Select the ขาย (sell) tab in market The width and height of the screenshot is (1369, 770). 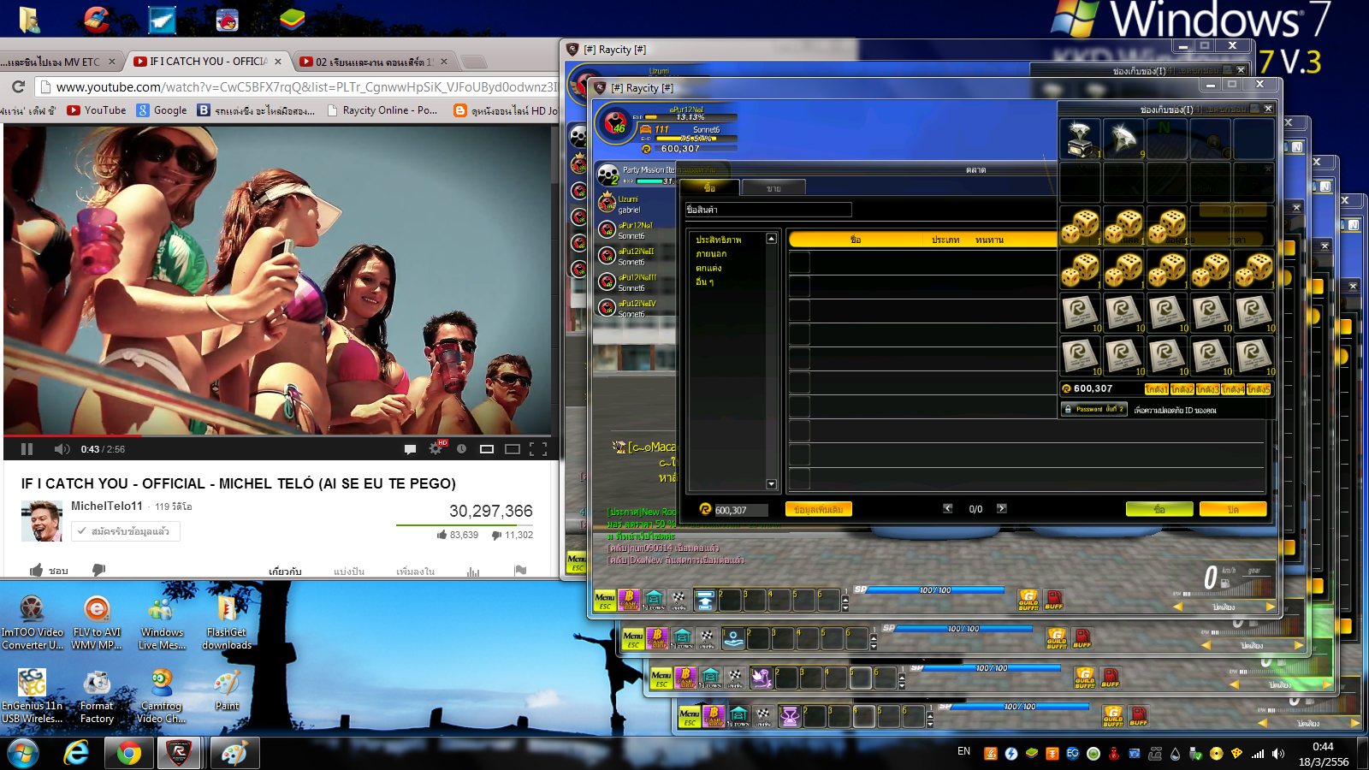[773, 188]
